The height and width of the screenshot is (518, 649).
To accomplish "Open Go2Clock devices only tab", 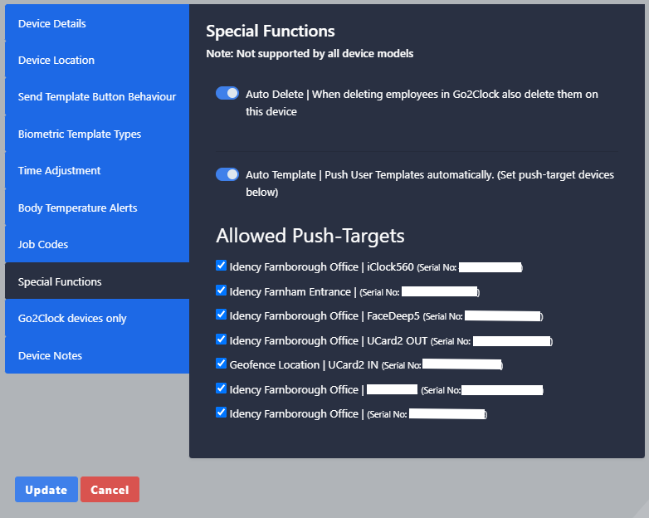I will coord(97,318).
